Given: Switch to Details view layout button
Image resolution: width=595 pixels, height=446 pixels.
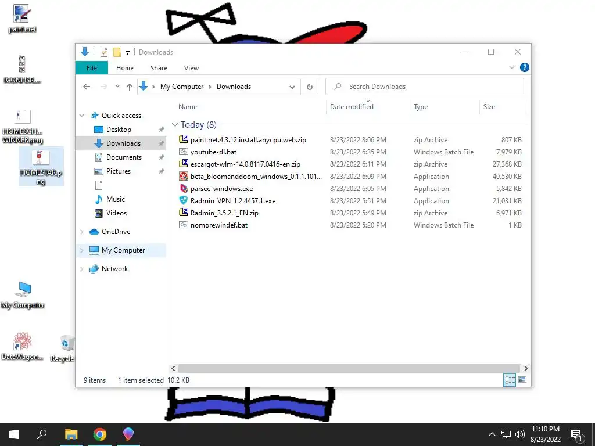Looking at the screenshot, I should (510, 380).
